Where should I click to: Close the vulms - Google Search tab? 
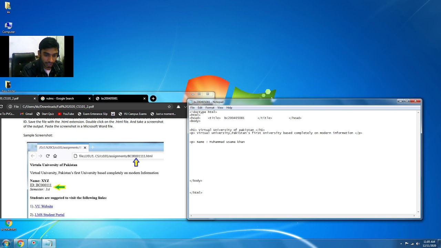coord(90,99)
